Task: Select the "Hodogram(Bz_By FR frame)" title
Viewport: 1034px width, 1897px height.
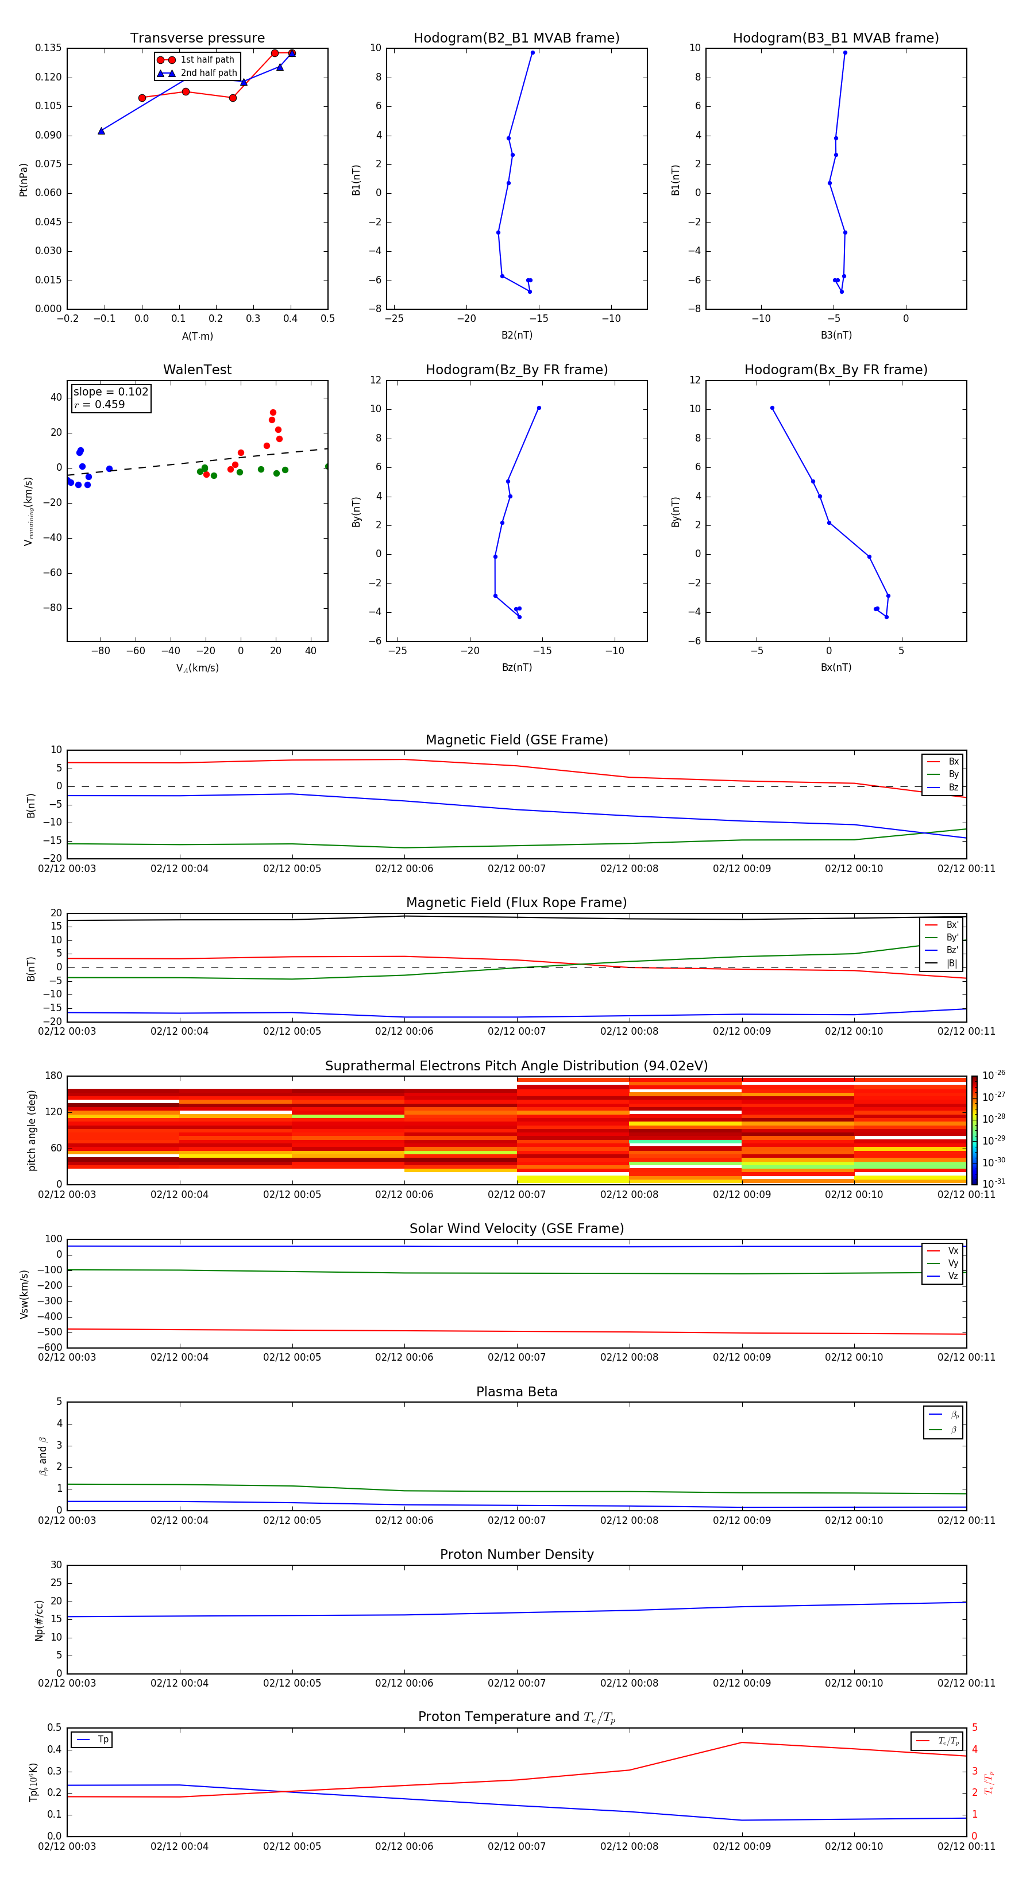Action: [x=516, y=370]
